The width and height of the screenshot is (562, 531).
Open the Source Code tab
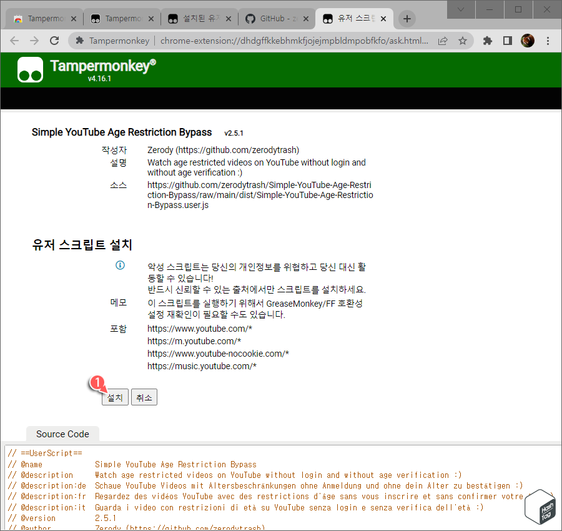click(x=62, y=434)
